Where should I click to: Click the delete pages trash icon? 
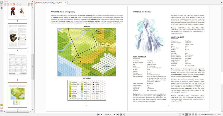click(11, 4)
